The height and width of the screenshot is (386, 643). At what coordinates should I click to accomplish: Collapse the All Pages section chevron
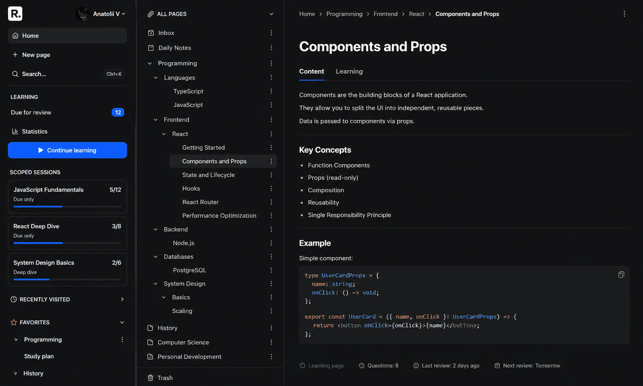[271, 14]
